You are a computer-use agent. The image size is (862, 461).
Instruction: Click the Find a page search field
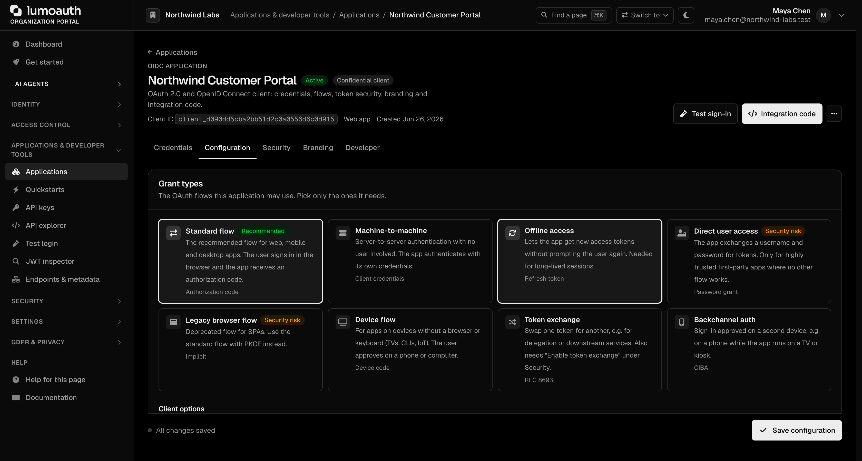(574, 15)
